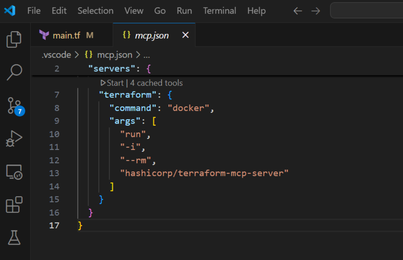Click the "--rm" argument string
Image resolution: width=403 pixels, height=260 pixels.
pos(136,160)
